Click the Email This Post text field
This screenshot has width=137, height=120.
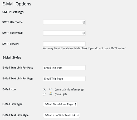pyautogui.click(x=64, y=68)
